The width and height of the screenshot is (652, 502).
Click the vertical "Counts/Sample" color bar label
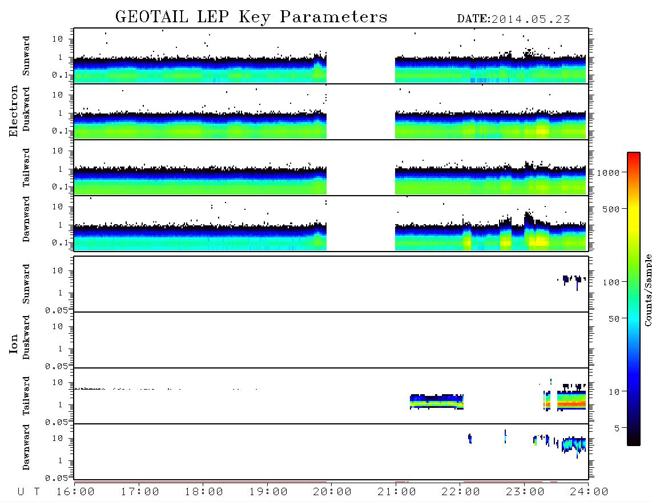tap(647, 290)
